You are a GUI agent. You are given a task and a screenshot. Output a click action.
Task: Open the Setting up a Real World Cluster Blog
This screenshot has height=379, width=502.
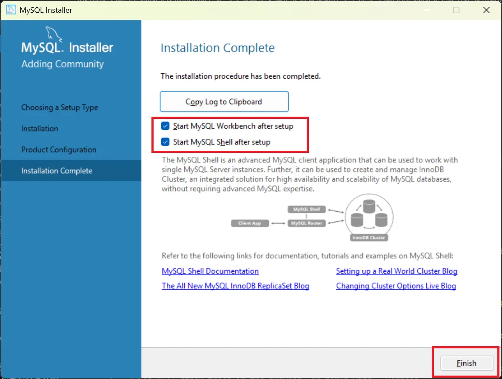coord(396,271)
